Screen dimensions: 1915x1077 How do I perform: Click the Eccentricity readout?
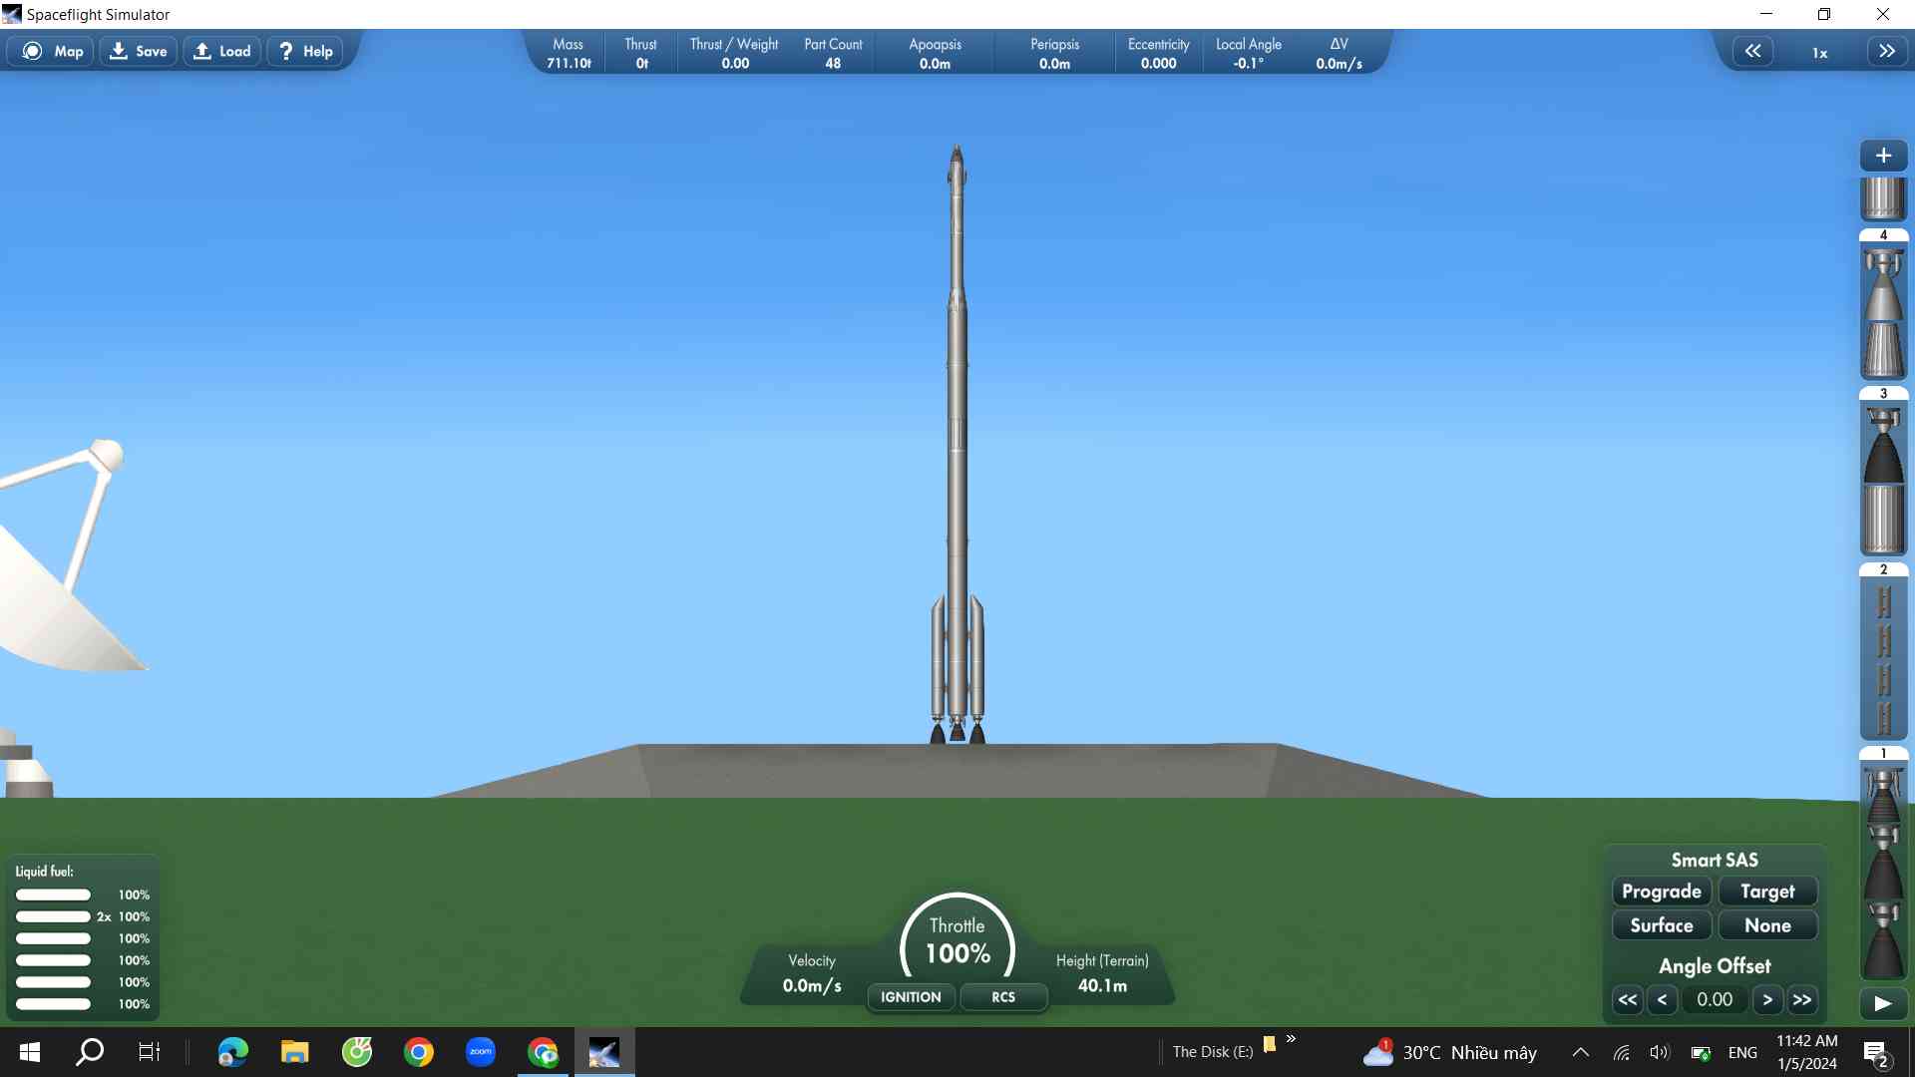tap(1158, 54)
